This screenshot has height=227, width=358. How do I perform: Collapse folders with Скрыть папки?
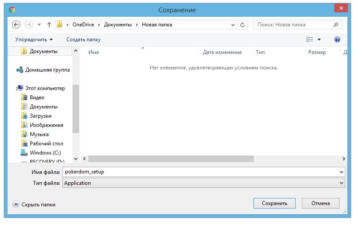34,205
